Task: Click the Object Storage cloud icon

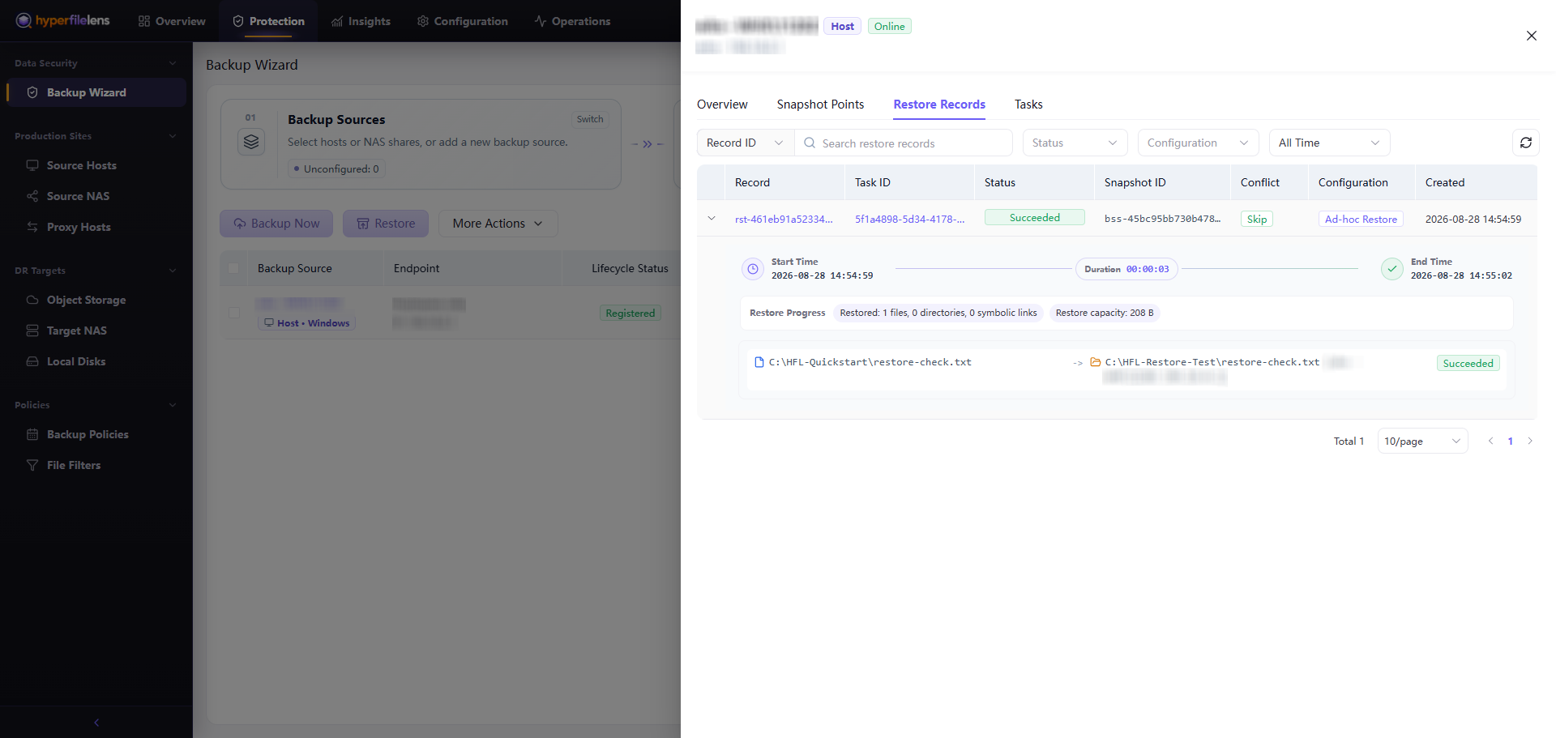Action: point(32,300)
